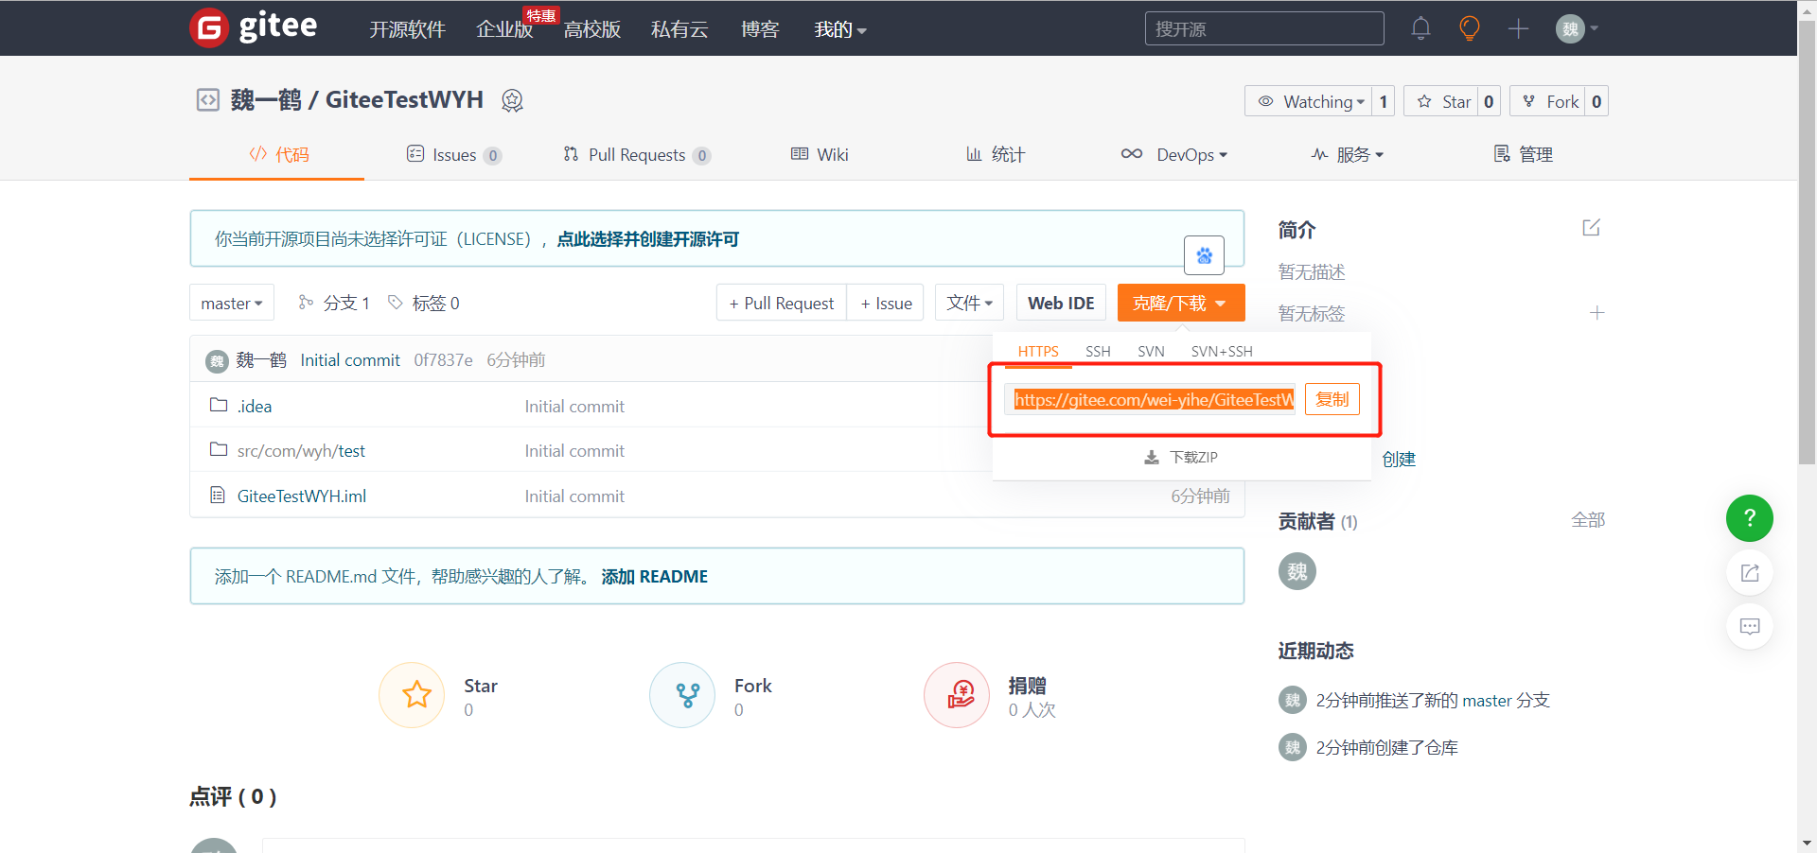Screen dimensions: 1817x853
Task: Click commit hash 0f7837e
Action: 443,360
